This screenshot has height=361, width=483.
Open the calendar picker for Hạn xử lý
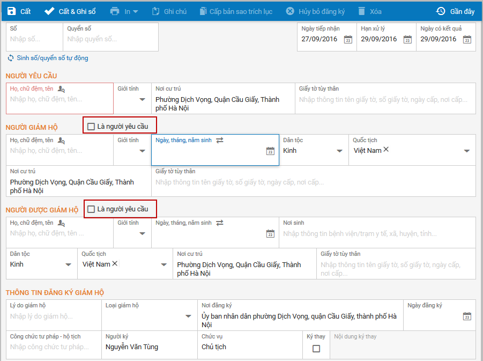point(407,40)
